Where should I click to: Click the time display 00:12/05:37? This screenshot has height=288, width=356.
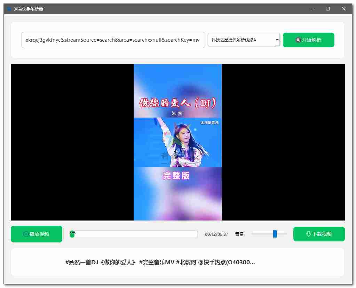[x=217, y=234]
